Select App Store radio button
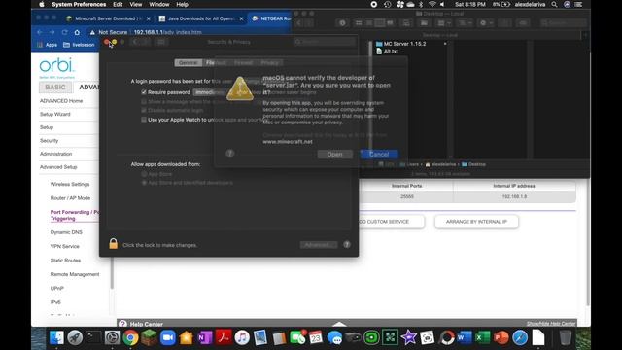The width and height of the screenshot is (622, 350). 144,174
